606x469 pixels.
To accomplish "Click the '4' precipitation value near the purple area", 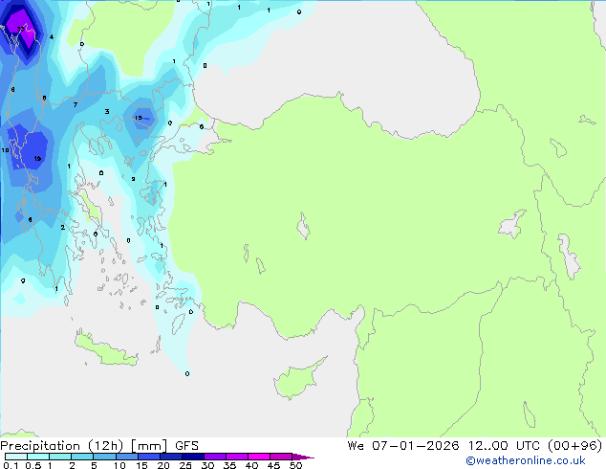I will [52, 37].
